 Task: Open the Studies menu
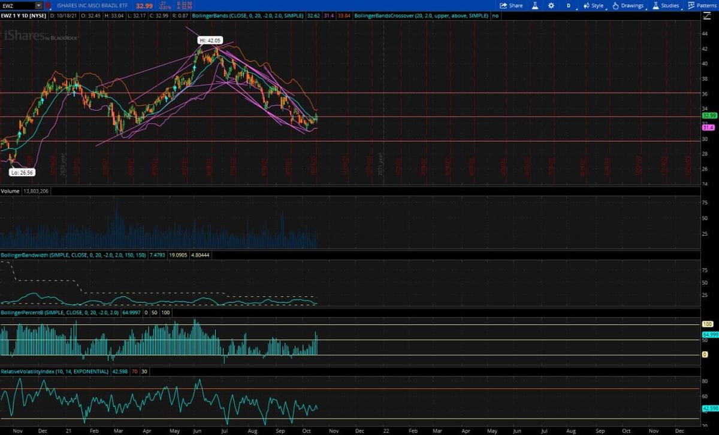click(666, 5)
